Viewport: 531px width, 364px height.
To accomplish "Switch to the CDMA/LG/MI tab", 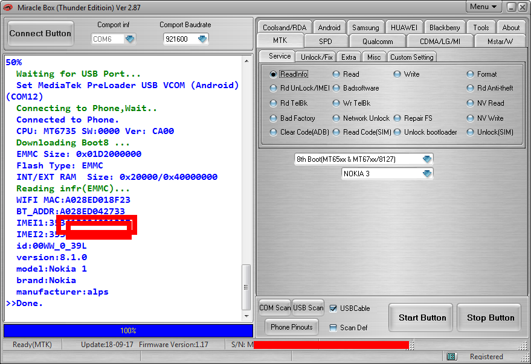I will [440, 41].
